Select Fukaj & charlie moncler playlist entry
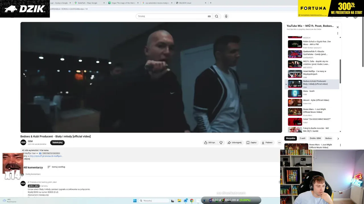 pyautogui.click(x=312, y=129)
